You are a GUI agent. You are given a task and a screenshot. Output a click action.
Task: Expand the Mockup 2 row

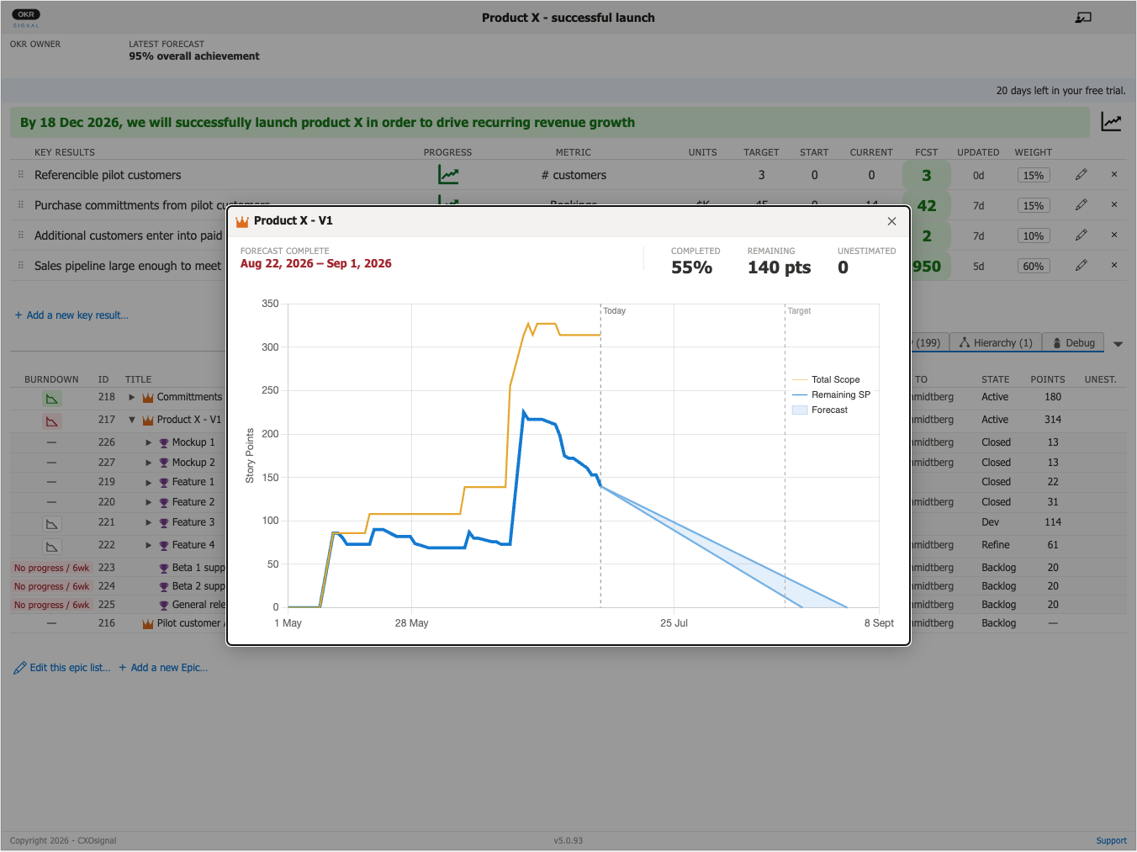coord(149,463)
